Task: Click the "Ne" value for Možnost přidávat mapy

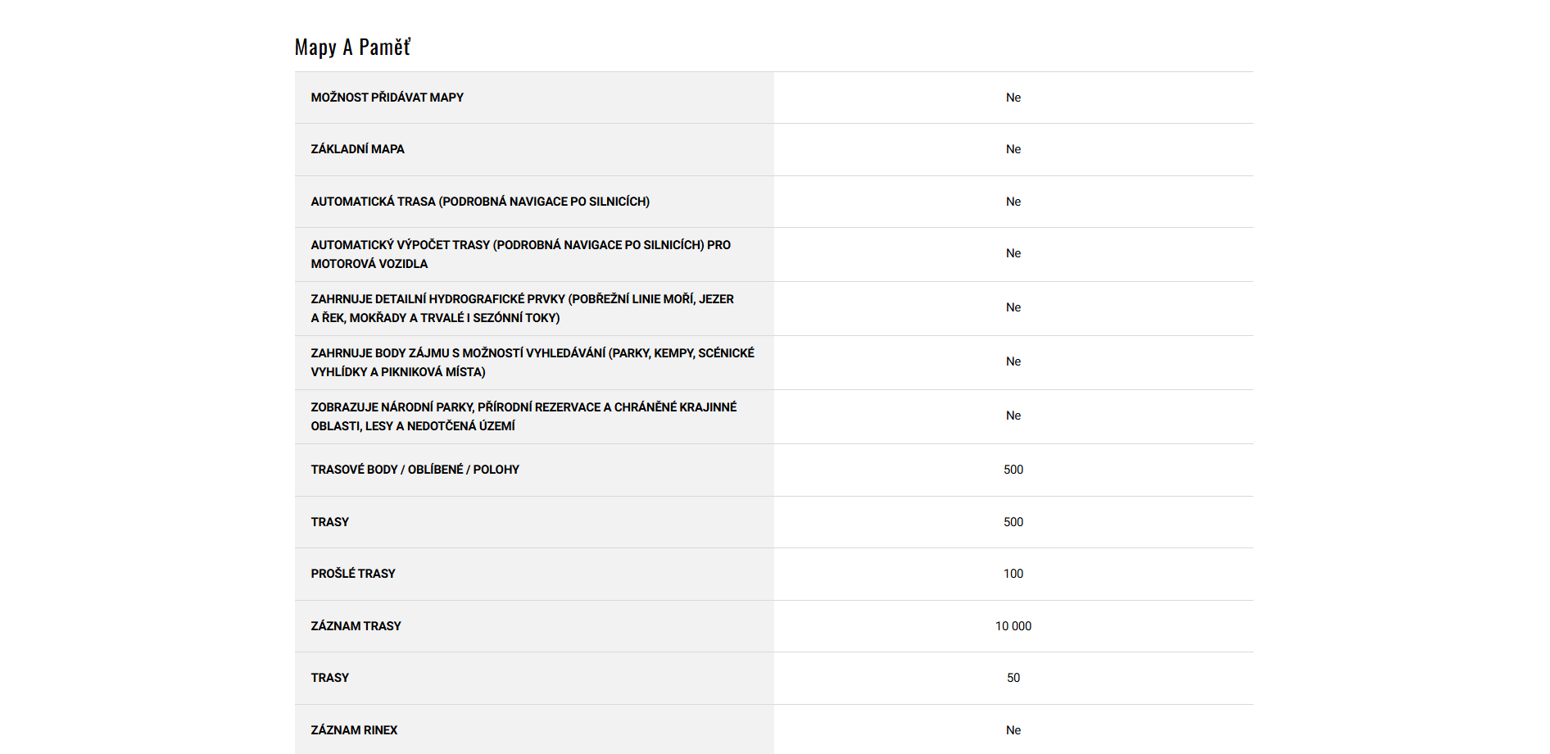Action: point(1013,98)
